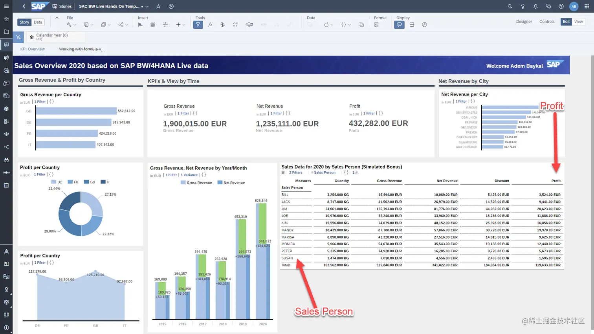Select the 2020 bar in year/month chart

click(263, 261)
